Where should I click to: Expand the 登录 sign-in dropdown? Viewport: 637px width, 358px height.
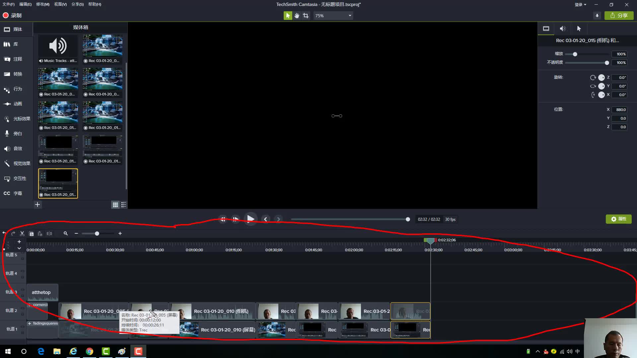pyautogui.click(x=581, y=5)
